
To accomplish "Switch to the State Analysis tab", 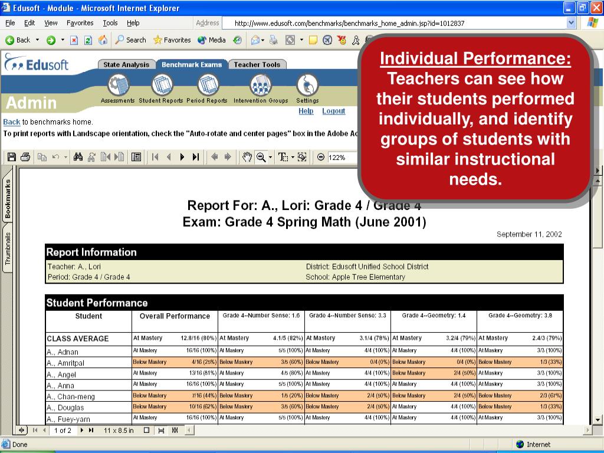I will [x=126, y=64].
